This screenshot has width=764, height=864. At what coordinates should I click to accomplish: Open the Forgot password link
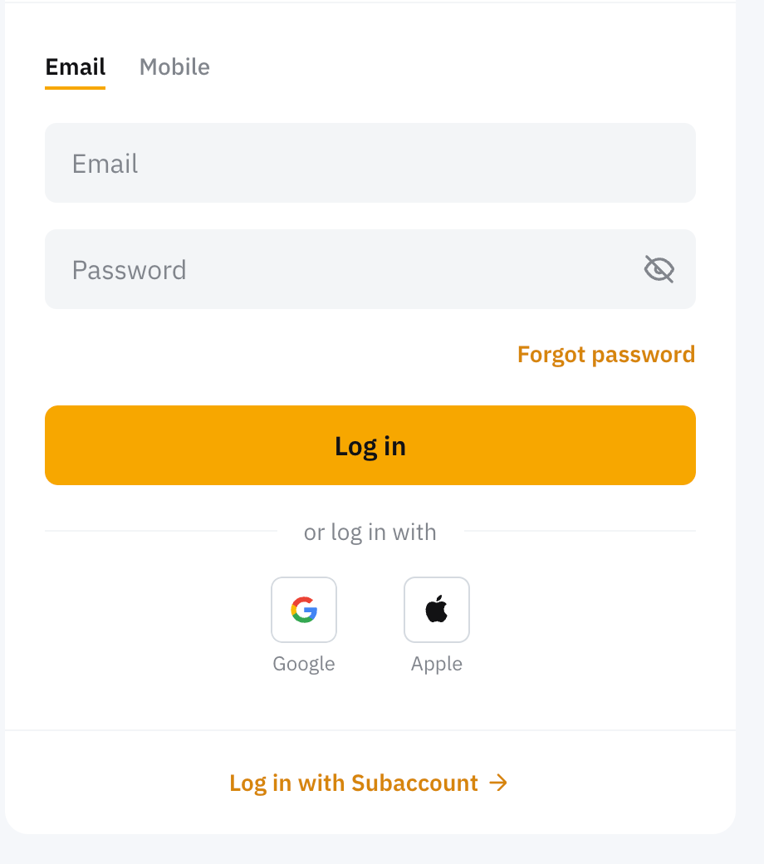point(606,355)
